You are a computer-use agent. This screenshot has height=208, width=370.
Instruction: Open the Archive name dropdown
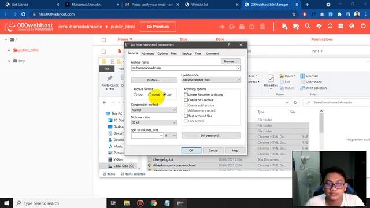[238, 68]
